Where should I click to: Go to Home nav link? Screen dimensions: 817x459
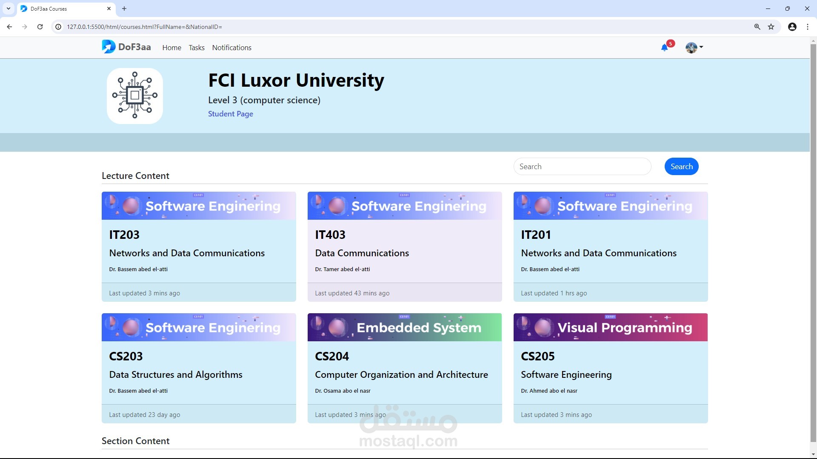point(171,48)
